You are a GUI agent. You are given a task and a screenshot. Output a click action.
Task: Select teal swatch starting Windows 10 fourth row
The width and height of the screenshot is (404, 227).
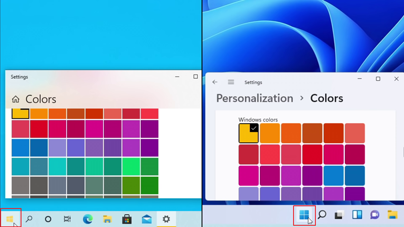pos(20,167)
